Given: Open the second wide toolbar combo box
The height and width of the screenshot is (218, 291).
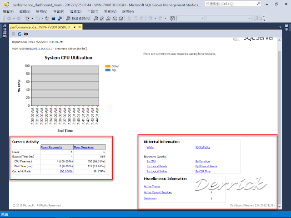Looking at the screenshot, I should tap(229, 18).
